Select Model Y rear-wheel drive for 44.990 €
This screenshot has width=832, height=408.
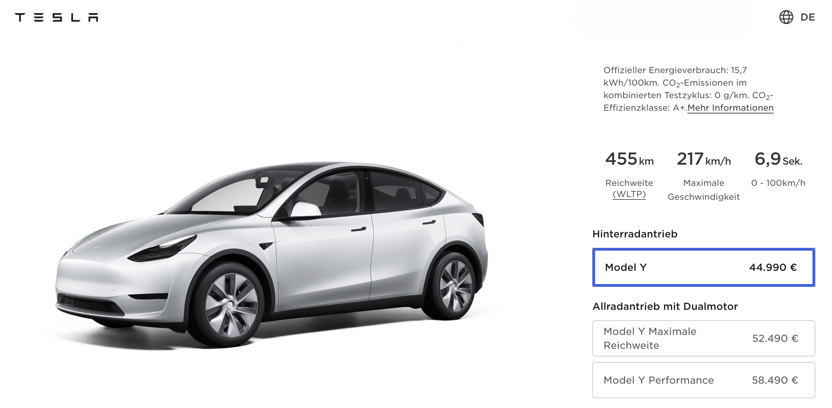[703, 267]
